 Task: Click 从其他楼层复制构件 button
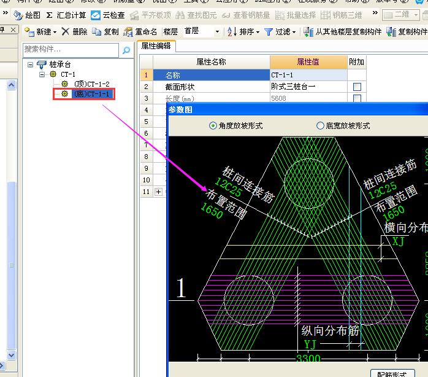point(342,32)
